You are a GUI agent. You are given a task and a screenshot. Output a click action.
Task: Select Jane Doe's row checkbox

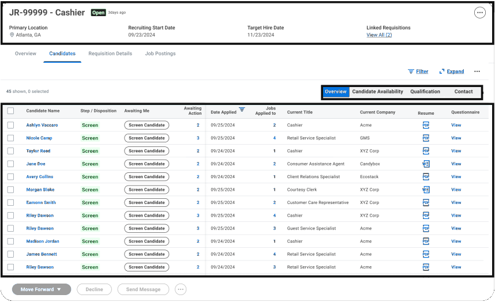tap(11, 164)
